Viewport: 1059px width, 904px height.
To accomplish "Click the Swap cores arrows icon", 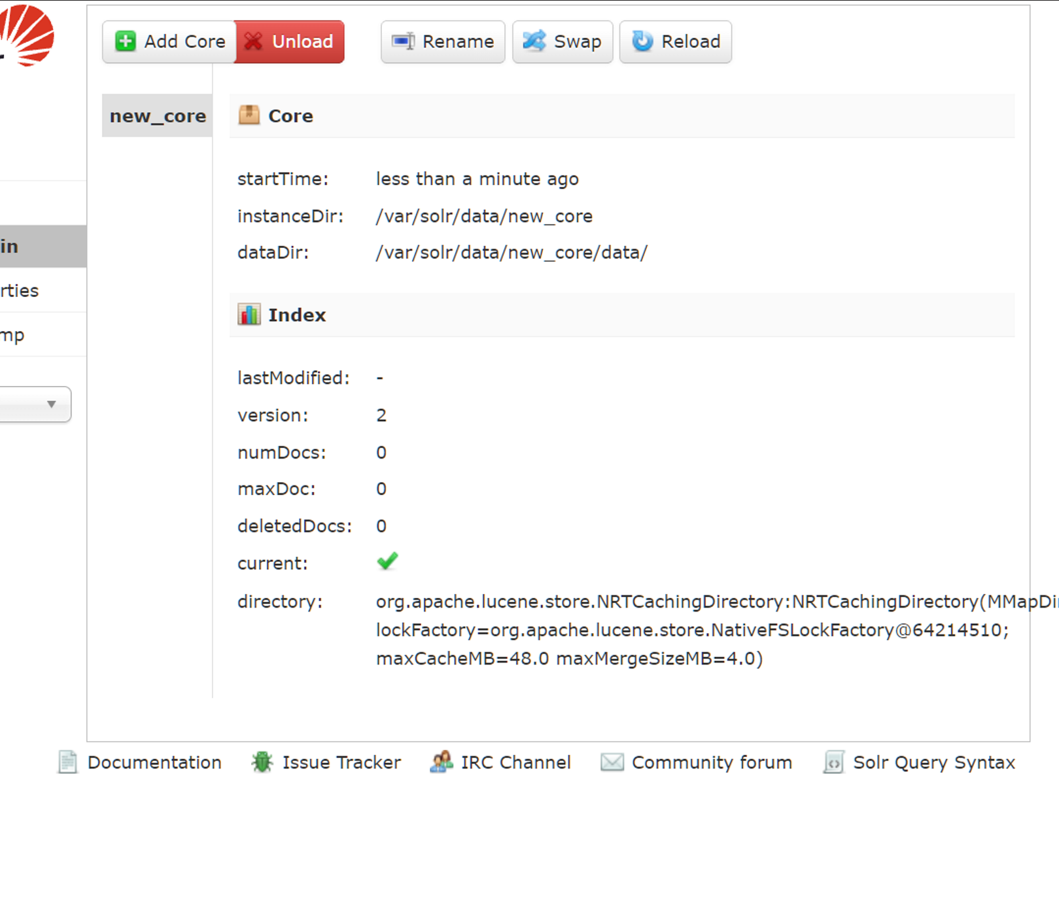I will coord(534,41).
